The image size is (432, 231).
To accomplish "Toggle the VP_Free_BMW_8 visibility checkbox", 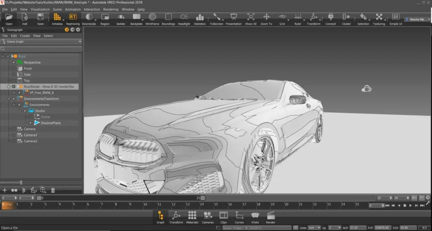I will (19, 93).
